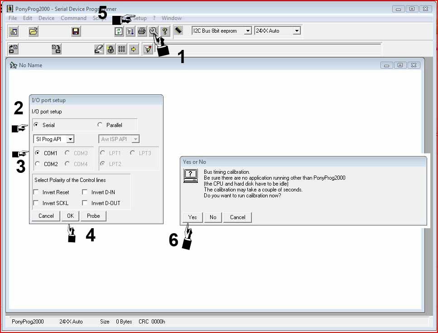Click the green Reload files icon
Image resolution: width=438 pixels, height=333 pixels.
tap(119, 31)
